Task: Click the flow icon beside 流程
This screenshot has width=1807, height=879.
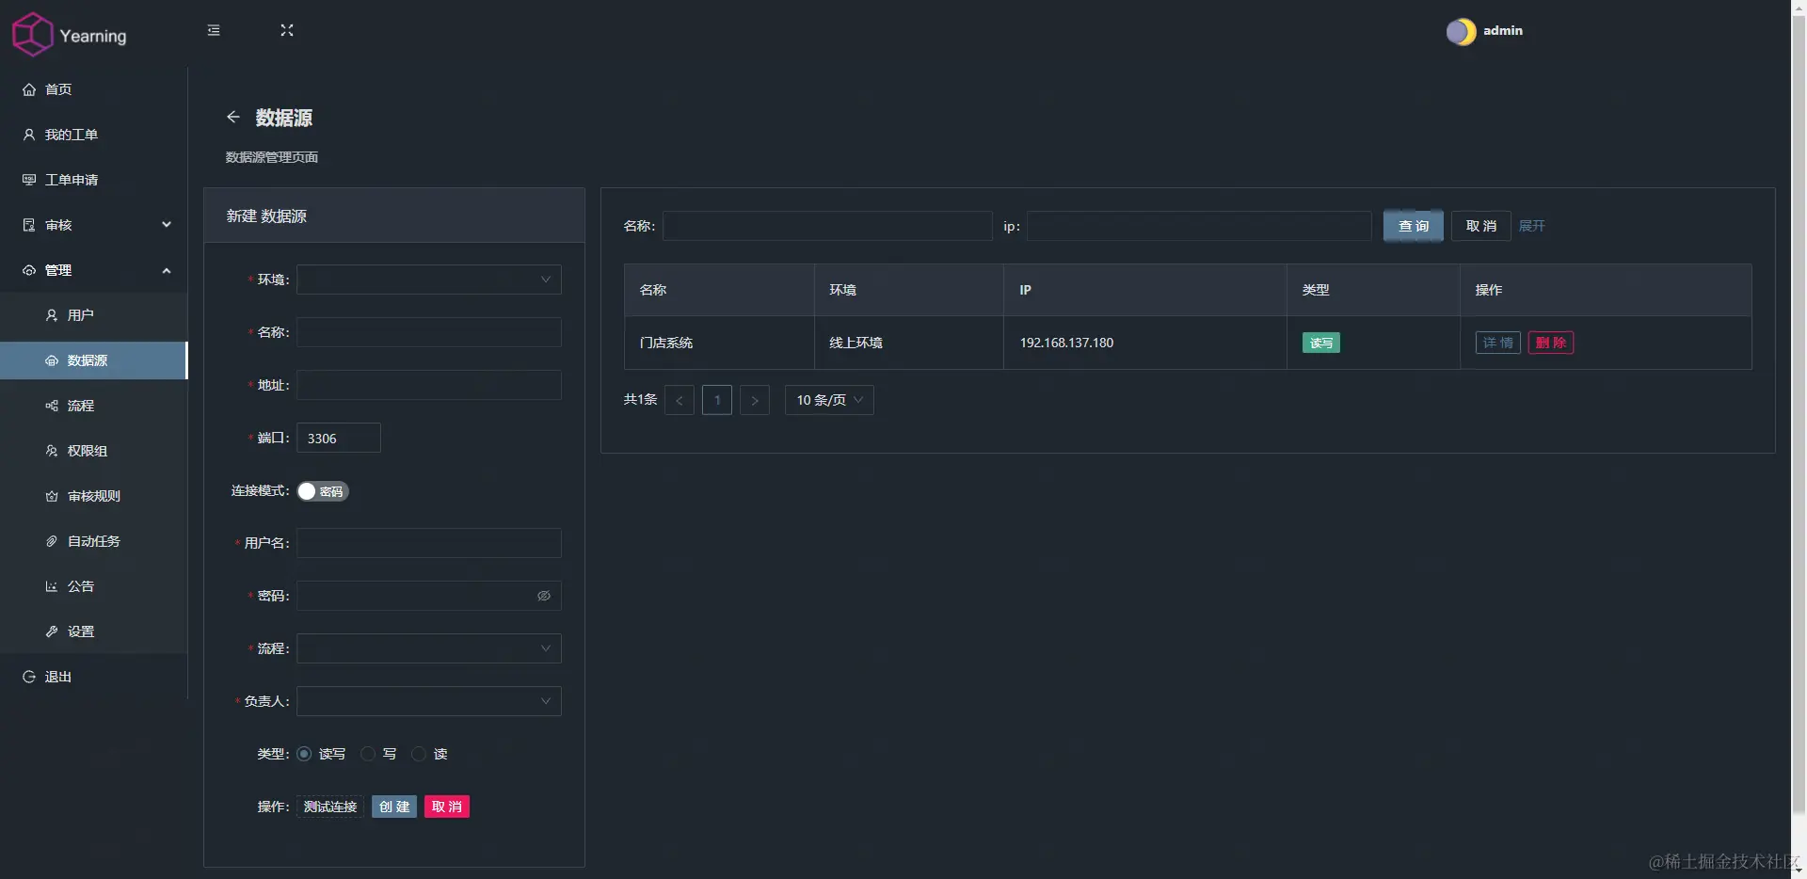Action: (52, 406)
